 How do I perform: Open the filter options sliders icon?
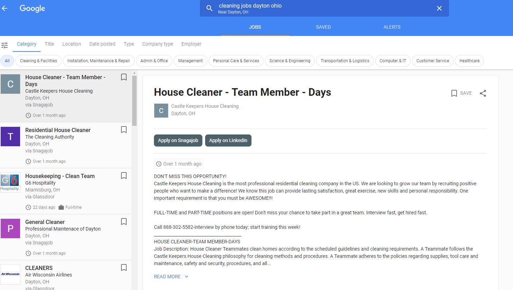pyautogui.click(x=4, y=45)
